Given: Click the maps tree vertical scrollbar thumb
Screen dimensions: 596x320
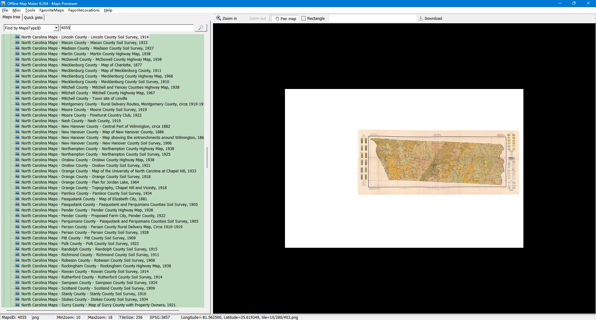Looking at the screenshot, I should pyautogui.click(x=207, y=157).
